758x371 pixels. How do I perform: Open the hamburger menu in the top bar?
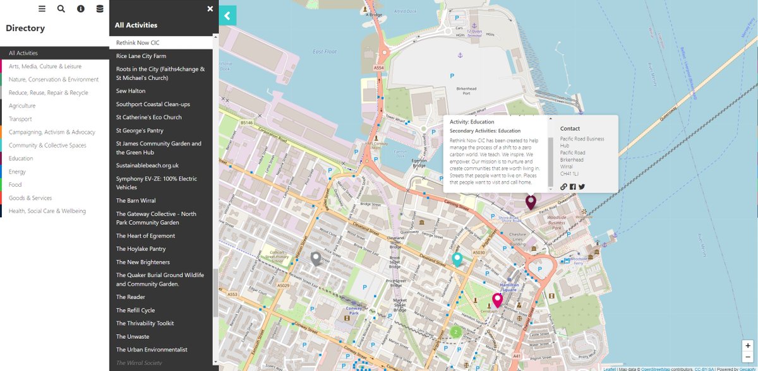point(42,8)
